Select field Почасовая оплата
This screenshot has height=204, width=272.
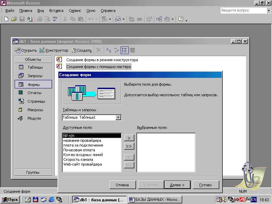point(91,150)
